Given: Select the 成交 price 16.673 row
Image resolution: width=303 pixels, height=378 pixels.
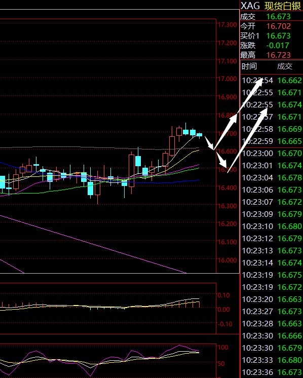Looking at the screenshot, I should click(x=272, y=16).
